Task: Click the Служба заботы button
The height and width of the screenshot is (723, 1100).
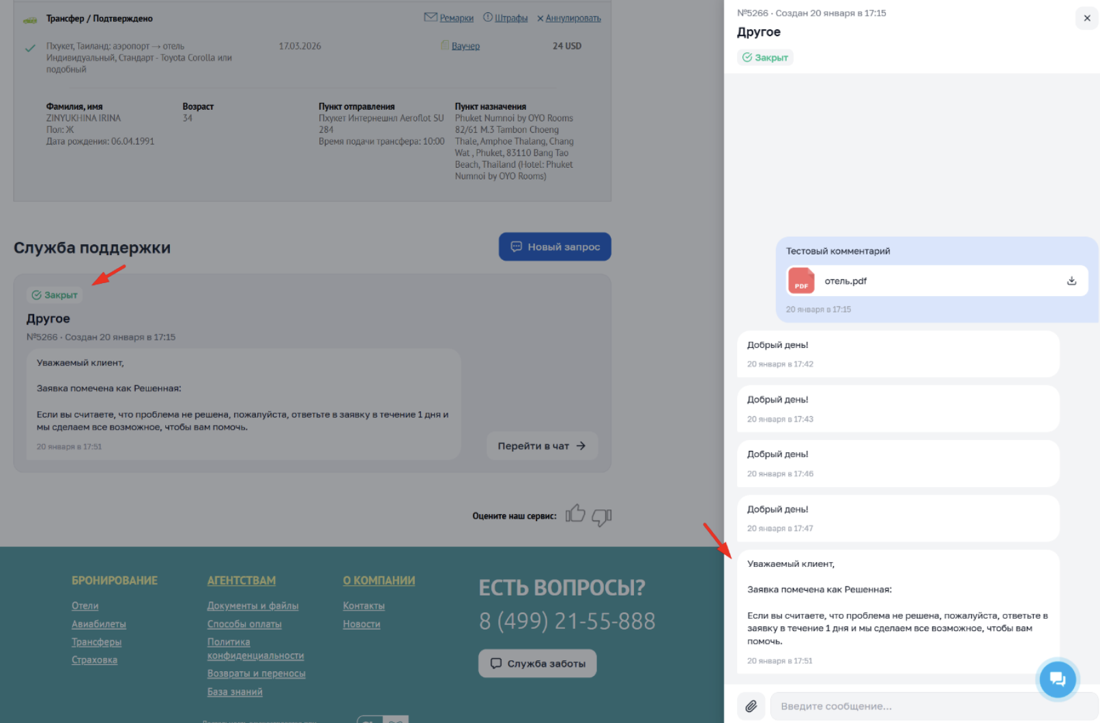Action: tap(538, 664)
